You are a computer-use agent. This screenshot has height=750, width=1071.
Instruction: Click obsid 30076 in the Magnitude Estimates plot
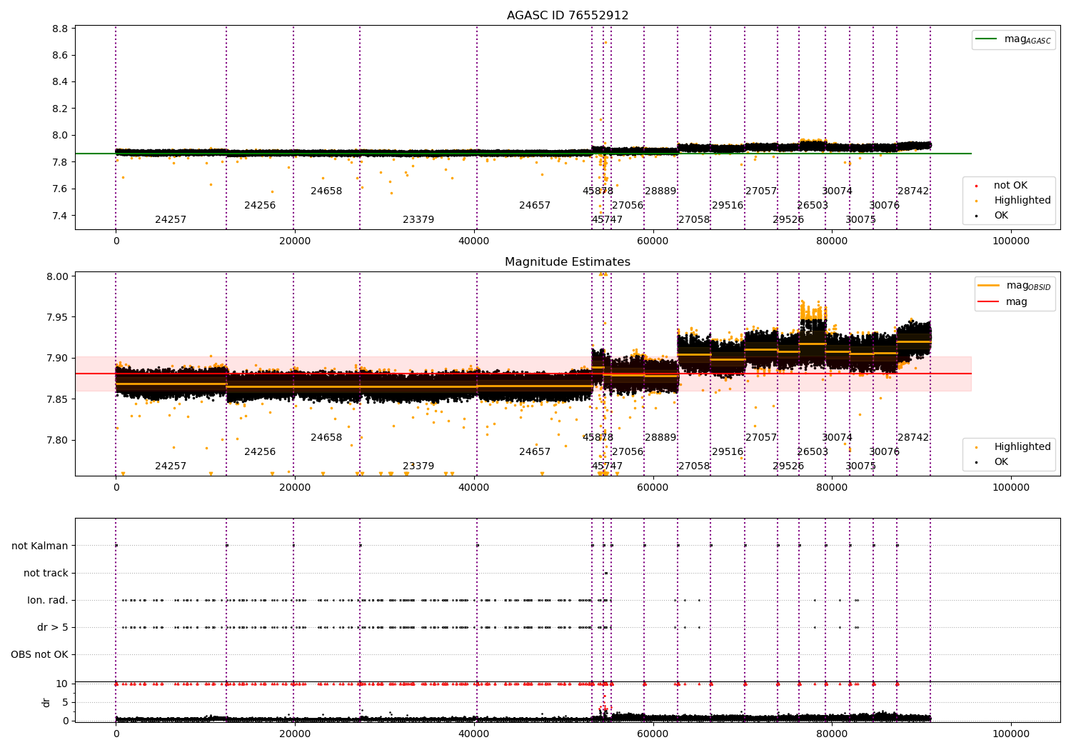pyautogui.click(x=884, y=452)
